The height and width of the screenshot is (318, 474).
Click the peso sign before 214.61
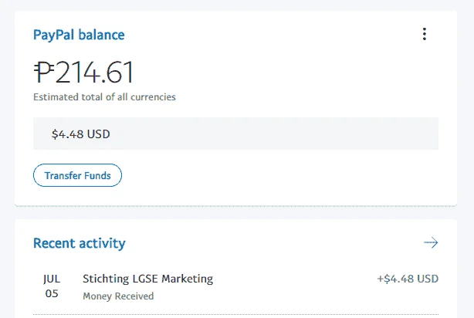44,72
